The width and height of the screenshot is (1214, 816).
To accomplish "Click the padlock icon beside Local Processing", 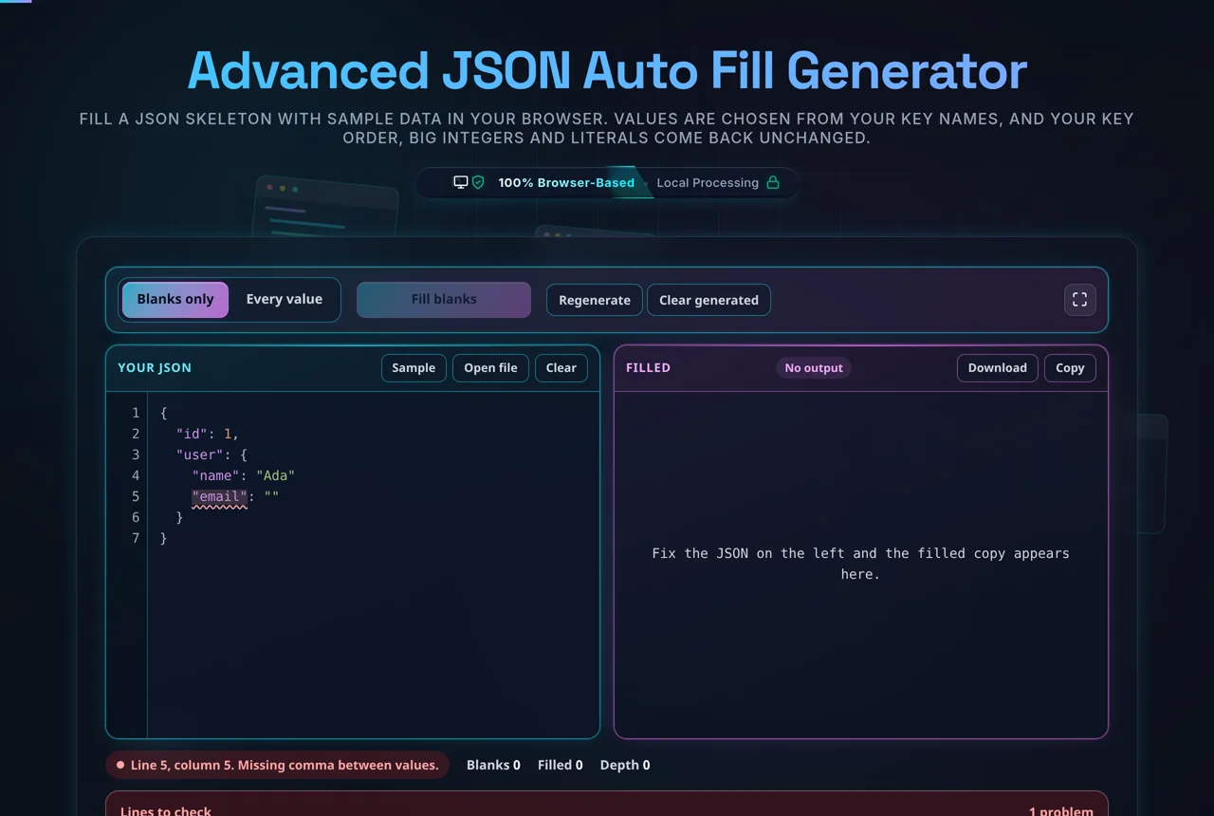I will [773, 182].
